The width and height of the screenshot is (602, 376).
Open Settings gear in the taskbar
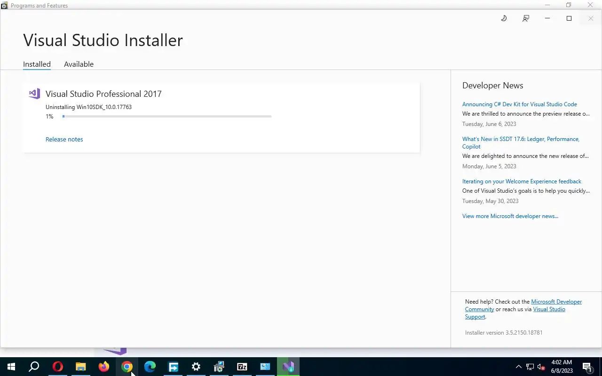coord(196,367)
